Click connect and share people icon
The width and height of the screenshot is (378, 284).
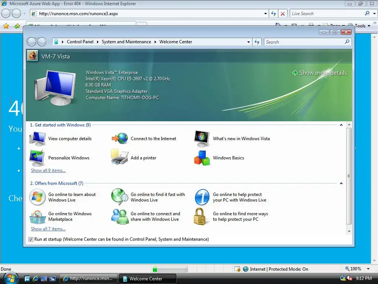click(x=120, y=217)
